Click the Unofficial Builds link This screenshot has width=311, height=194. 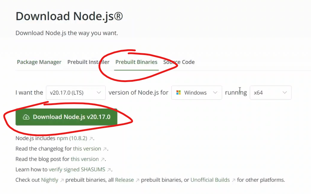pos(210,180)
